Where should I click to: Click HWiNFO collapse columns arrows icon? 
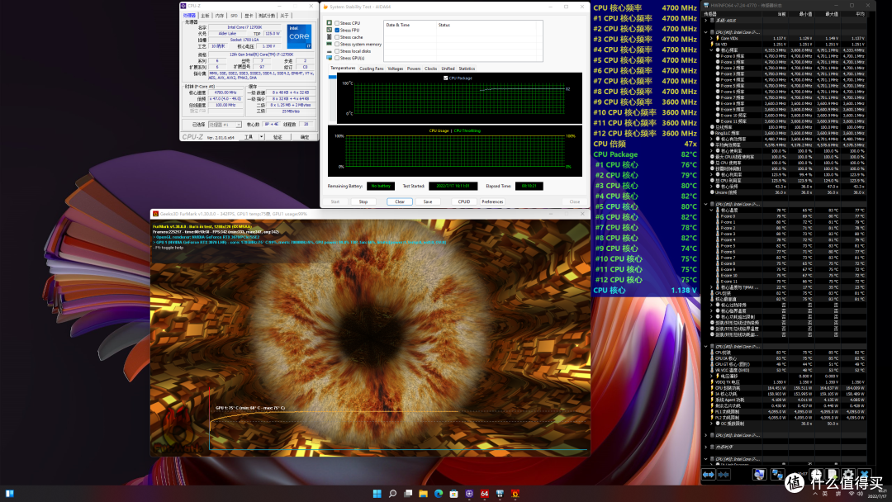724,474
